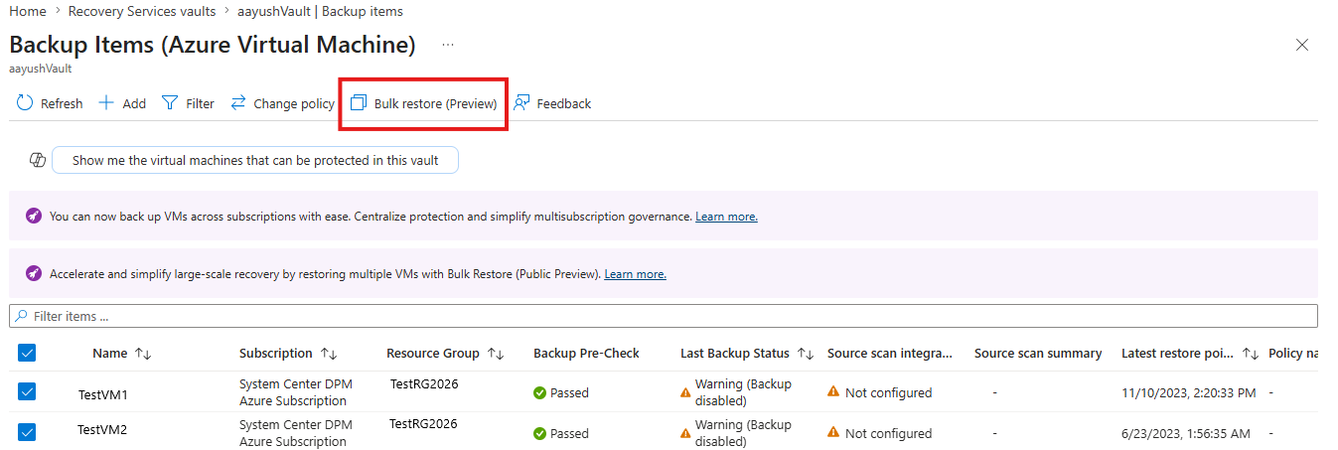Click the search magnifier icon in the filter box

(22, 316)
